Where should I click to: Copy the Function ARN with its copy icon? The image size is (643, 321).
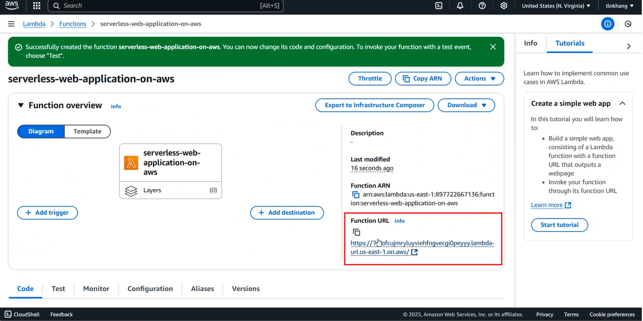point(356,195)
